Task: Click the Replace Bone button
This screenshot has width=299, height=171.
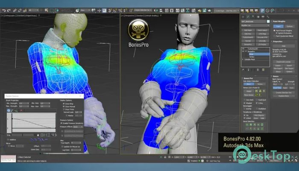Action: pos(284,96)
